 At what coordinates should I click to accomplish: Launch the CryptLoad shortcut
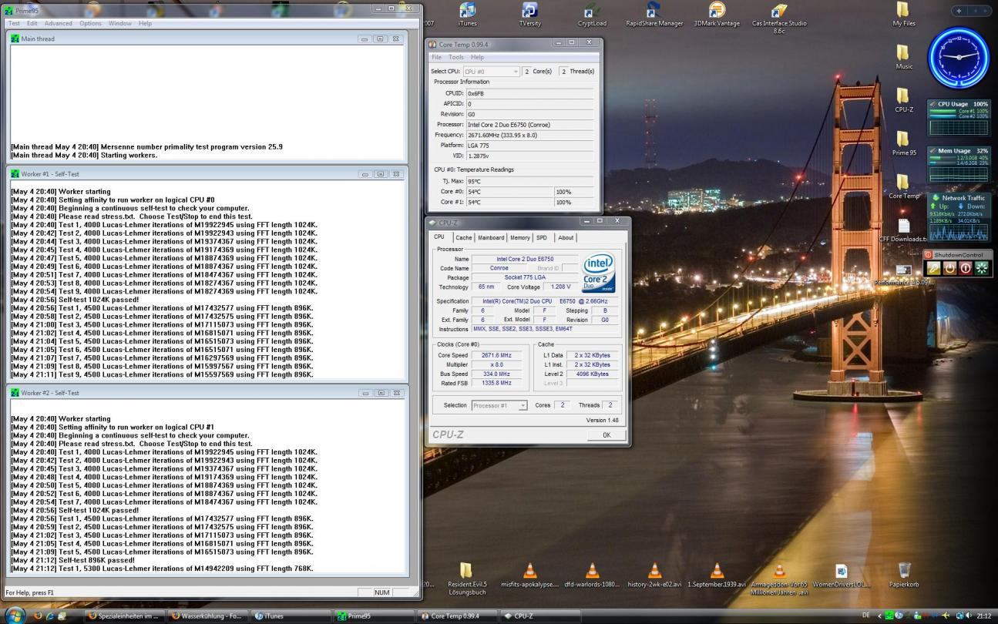pos(592,12)
